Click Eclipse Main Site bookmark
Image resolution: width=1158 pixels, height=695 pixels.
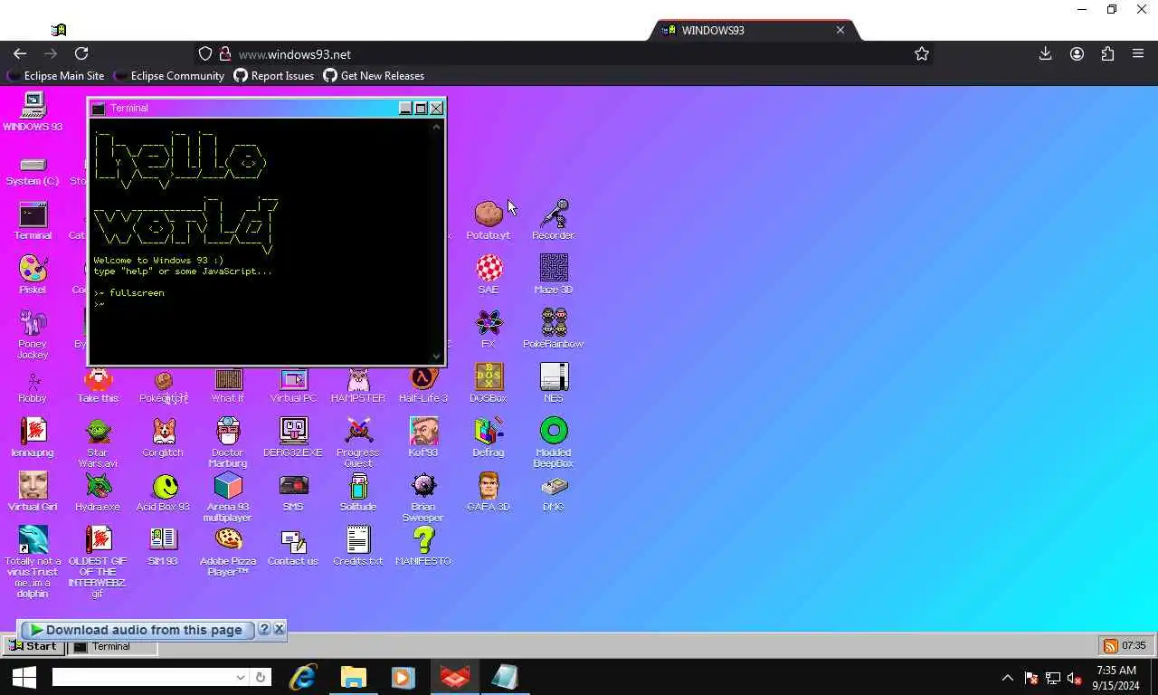click(56, 76)
